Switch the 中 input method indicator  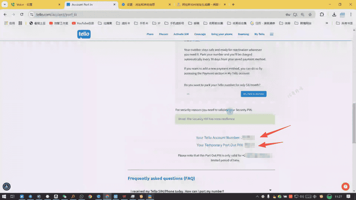click(x=315, y=196)
